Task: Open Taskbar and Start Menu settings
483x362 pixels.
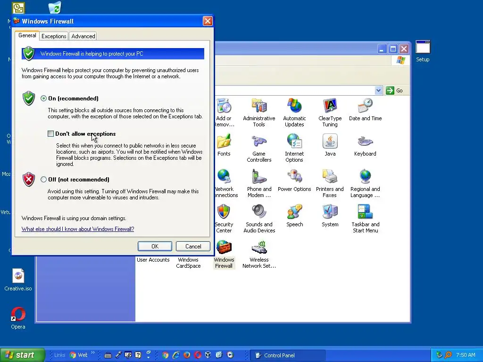Action: click(365, 219)
